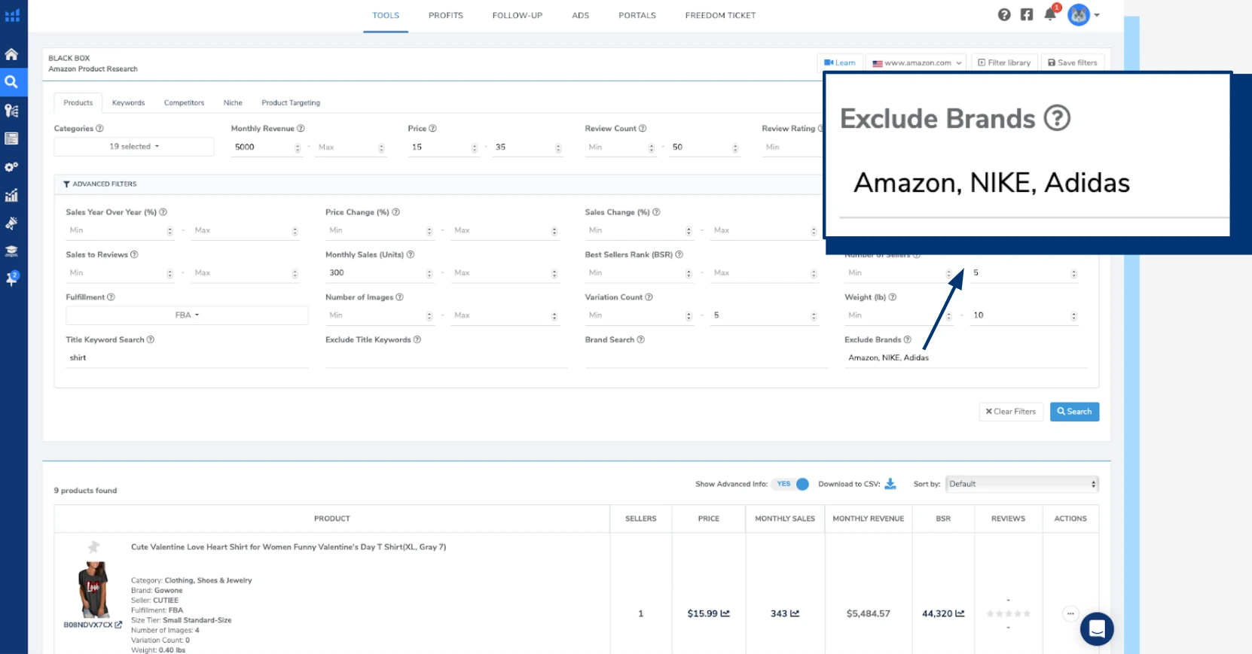The width and height of the screenshot is (1252, 654).
Task: Switch to the Keywords tab
Action: [x=128, y=103]
